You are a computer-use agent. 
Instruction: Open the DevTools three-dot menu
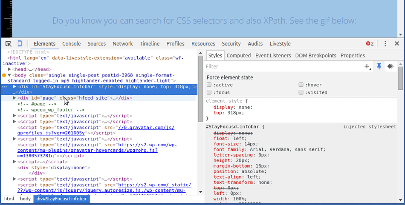pos(385,44)
